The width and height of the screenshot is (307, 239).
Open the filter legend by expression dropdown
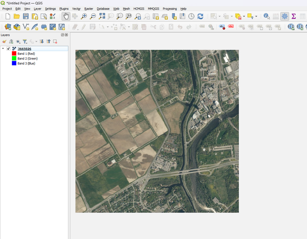(x=36, y=42)
